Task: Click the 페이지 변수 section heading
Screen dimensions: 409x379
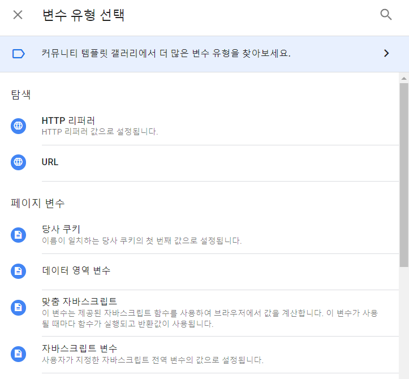Action: pos(37,204)
